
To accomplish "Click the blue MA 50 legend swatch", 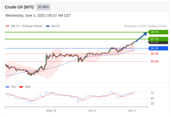I will point(48,26).
